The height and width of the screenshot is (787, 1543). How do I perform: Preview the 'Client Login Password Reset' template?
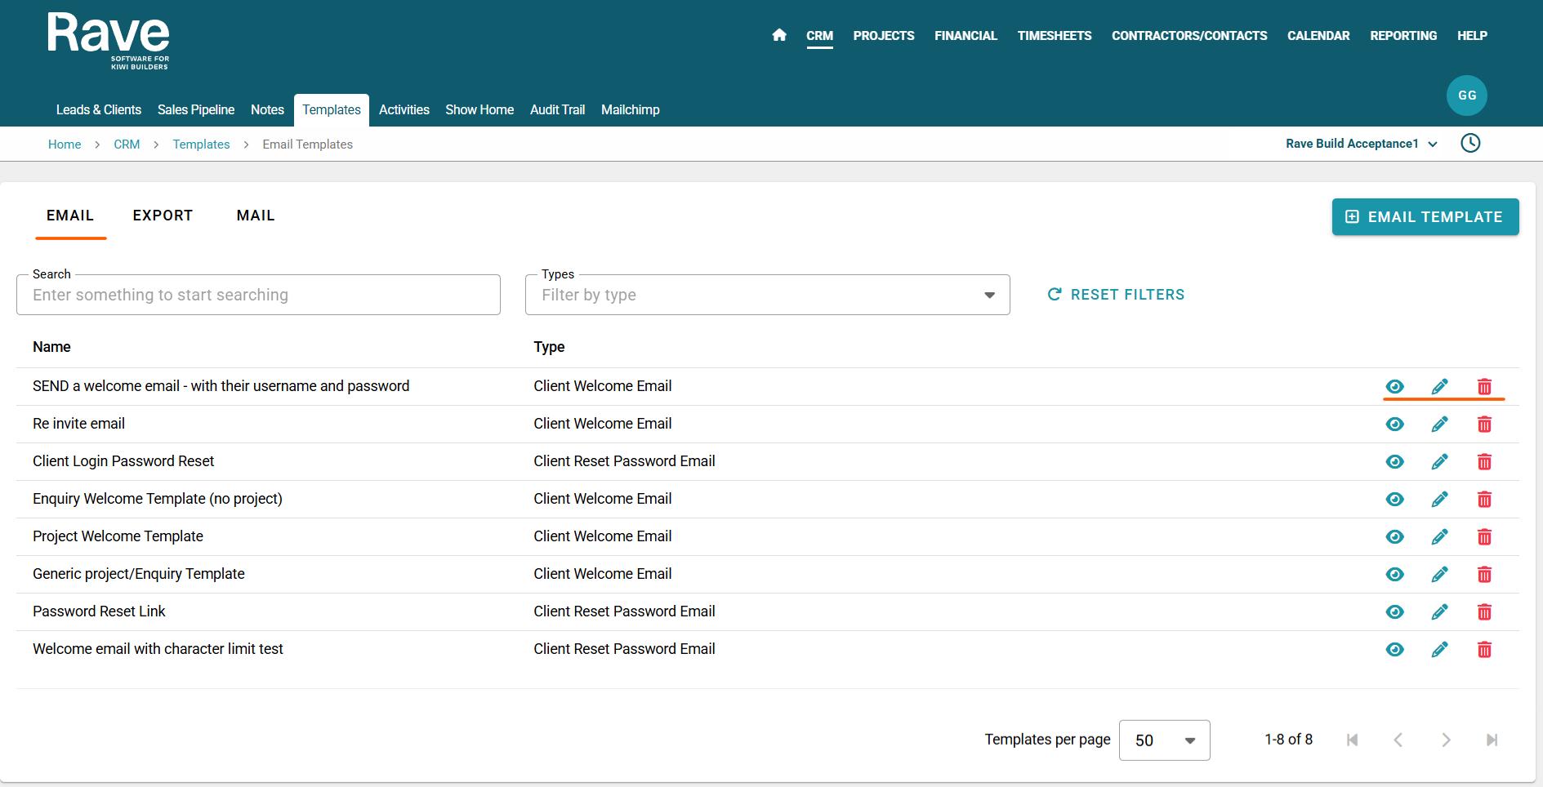coord(1395,461)
